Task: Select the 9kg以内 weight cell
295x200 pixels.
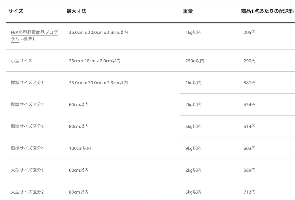Action: (193, 148)
